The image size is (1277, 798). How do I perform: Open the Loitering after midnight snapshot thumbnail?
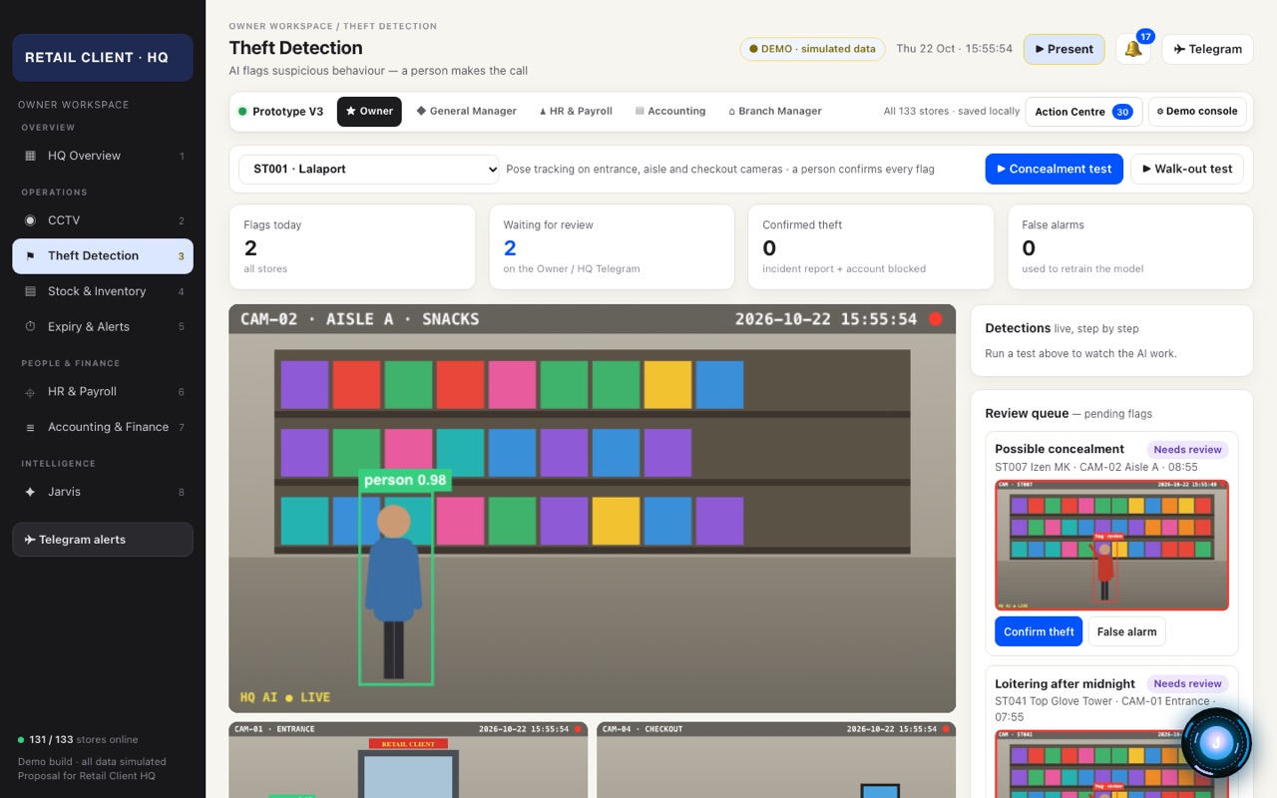coord(1111,764)
